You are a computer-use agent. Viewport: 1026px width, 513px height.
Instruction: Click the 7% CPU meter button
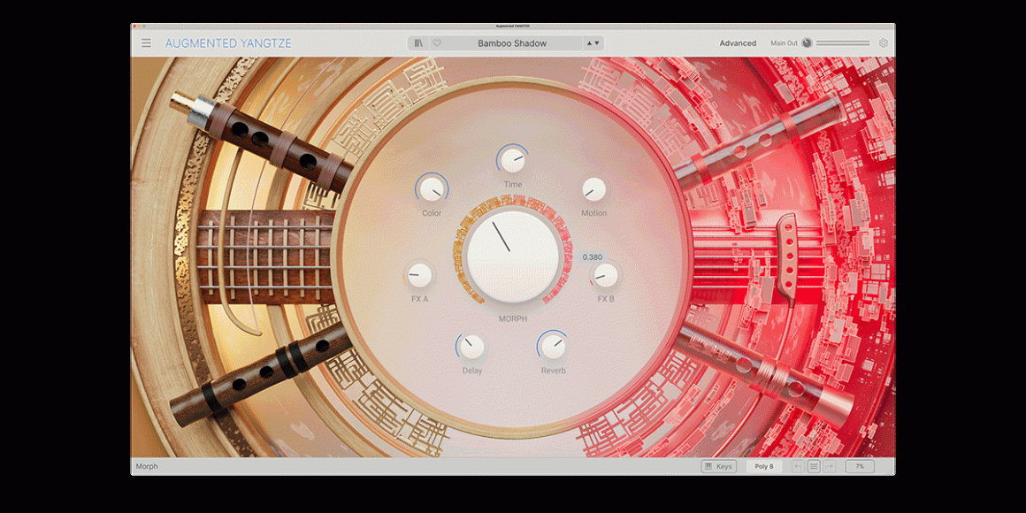click(x=859, y=466)
